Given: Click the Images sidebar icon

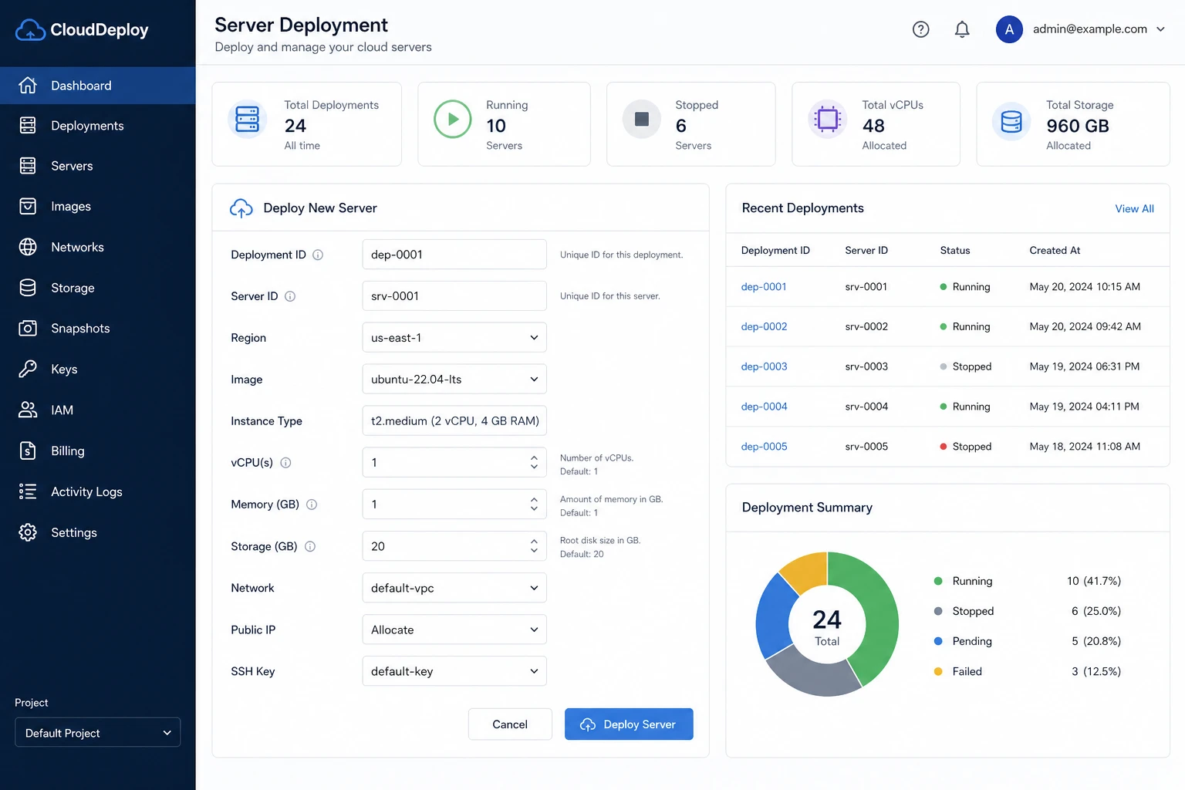Looking at the screenshot, I should click(x=28, y=206).
